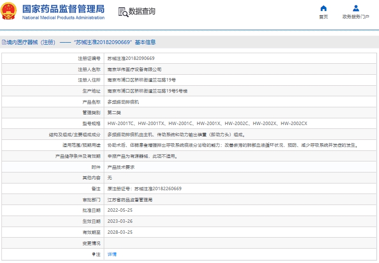Select 江苏省药品监督管理局 value
The image size is (379, 263).
130,200
